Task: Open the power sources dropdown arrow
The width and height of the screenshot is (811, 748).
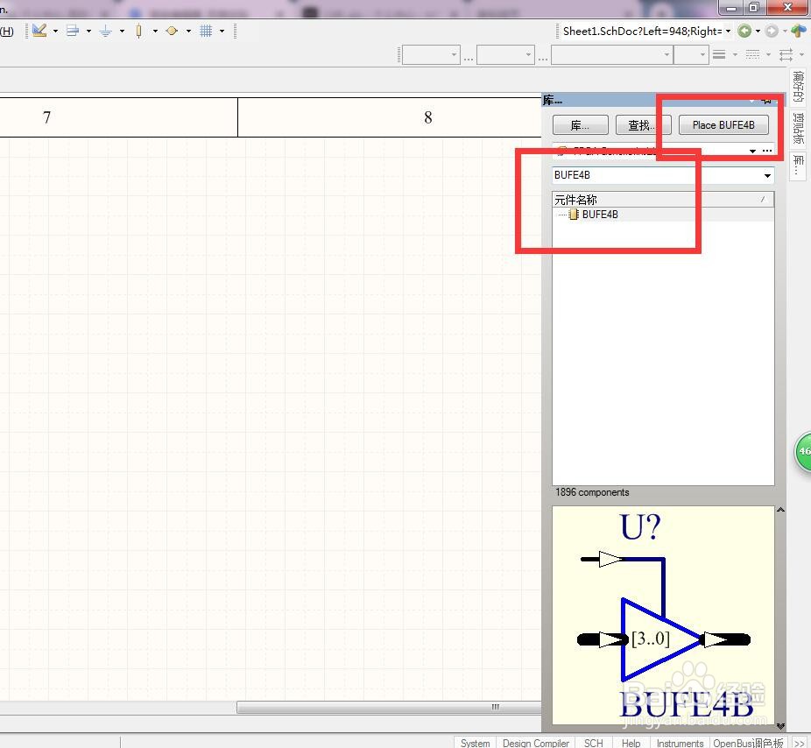Action: (x=122, y=32)
